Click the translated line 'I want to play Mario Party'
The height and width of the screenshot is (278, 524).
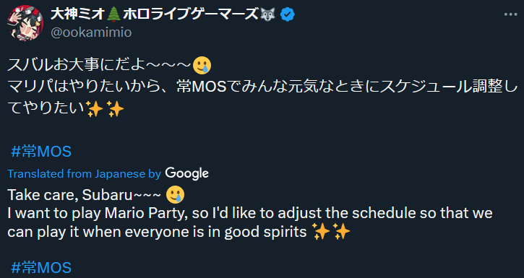coord(250,214)
